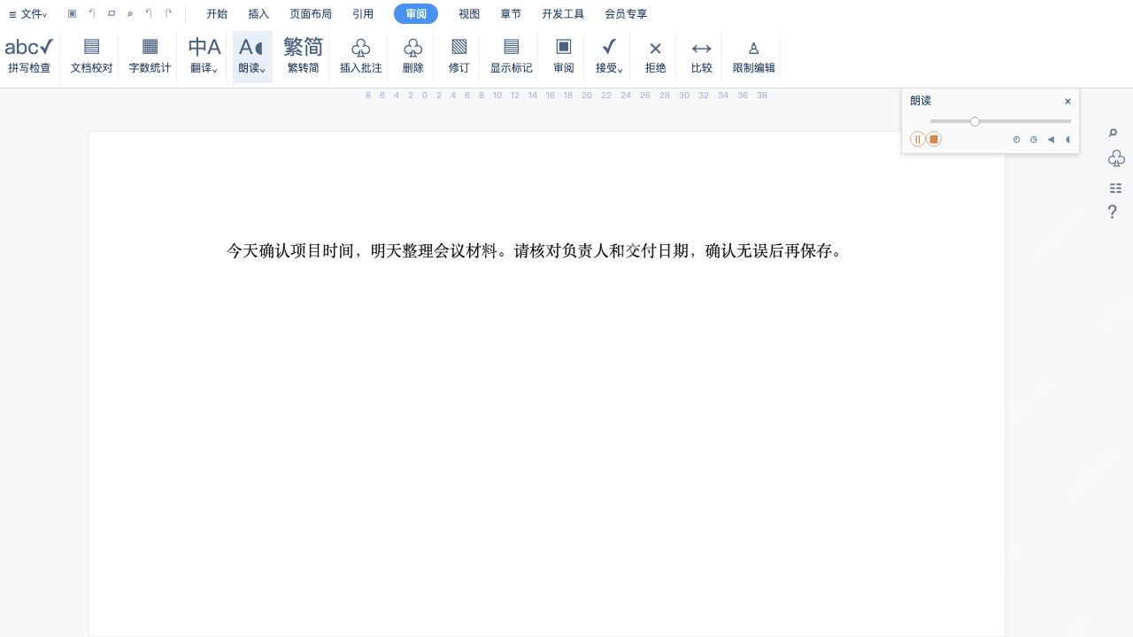The width and height of the screenshot is (1133, 637).
Task: Open help via the question mark icon
Action: tap(1113, 212)
